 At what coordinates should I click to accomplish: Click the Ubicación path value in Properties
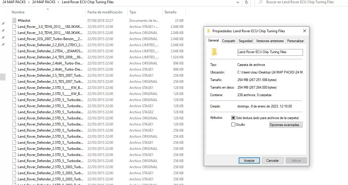tap(270, 72)
